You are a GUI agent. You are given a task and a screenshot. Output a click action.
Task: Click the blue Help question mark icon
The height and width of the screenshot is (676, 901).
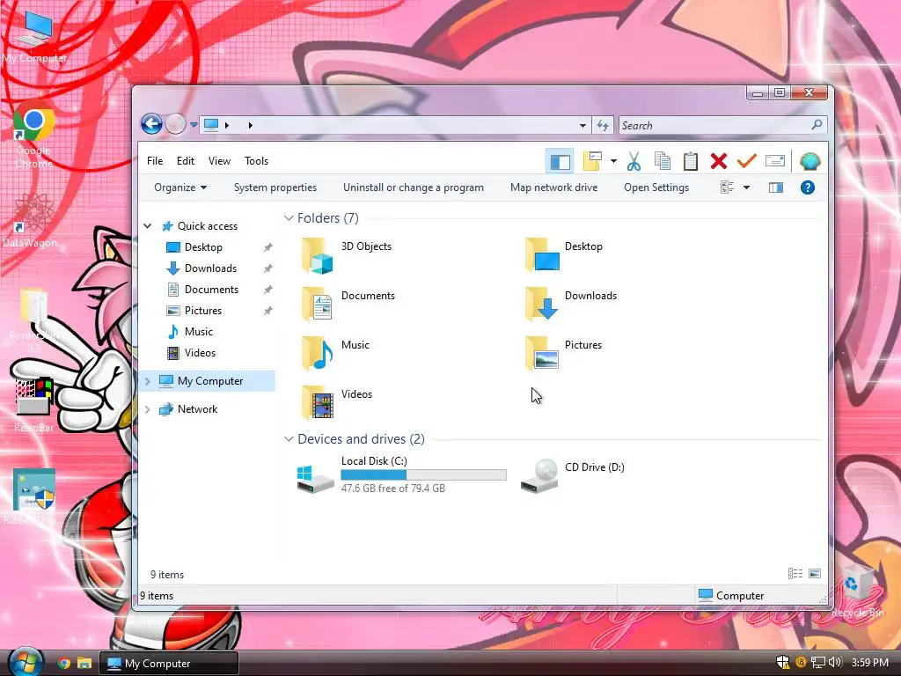[808, 187]
